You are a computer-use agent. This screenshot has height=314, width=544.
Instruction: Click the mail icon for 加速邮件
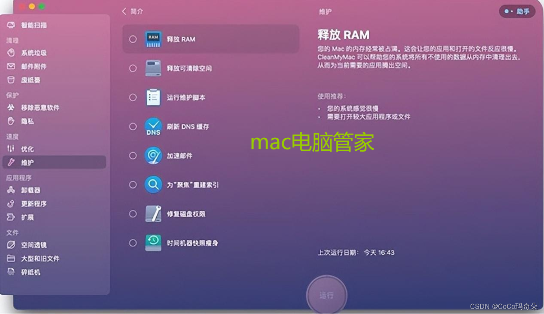153,155
